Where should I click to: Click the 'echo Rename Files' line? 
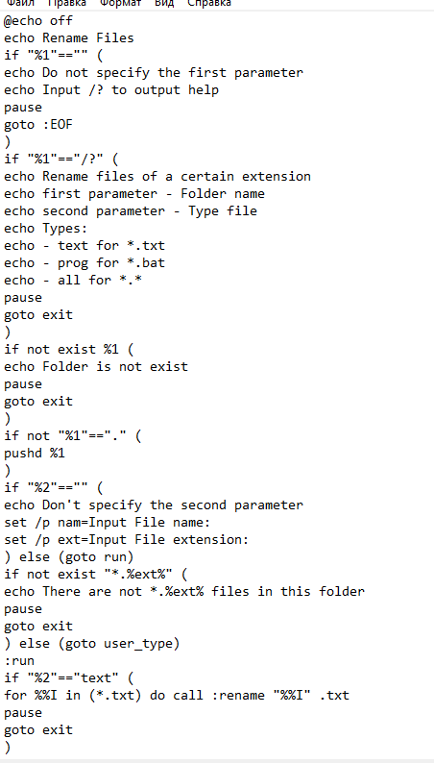tap(68, 37)
